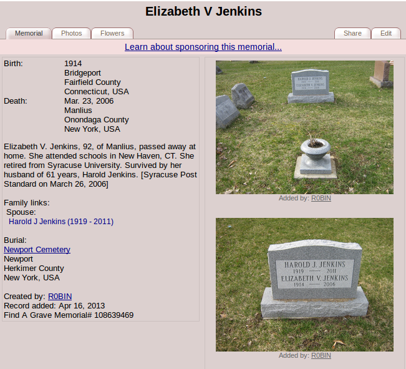The height and width of the screenshot is (369, 406).
Task: Open the sponsoring this memorial link
Action: [x=203, y=47]
